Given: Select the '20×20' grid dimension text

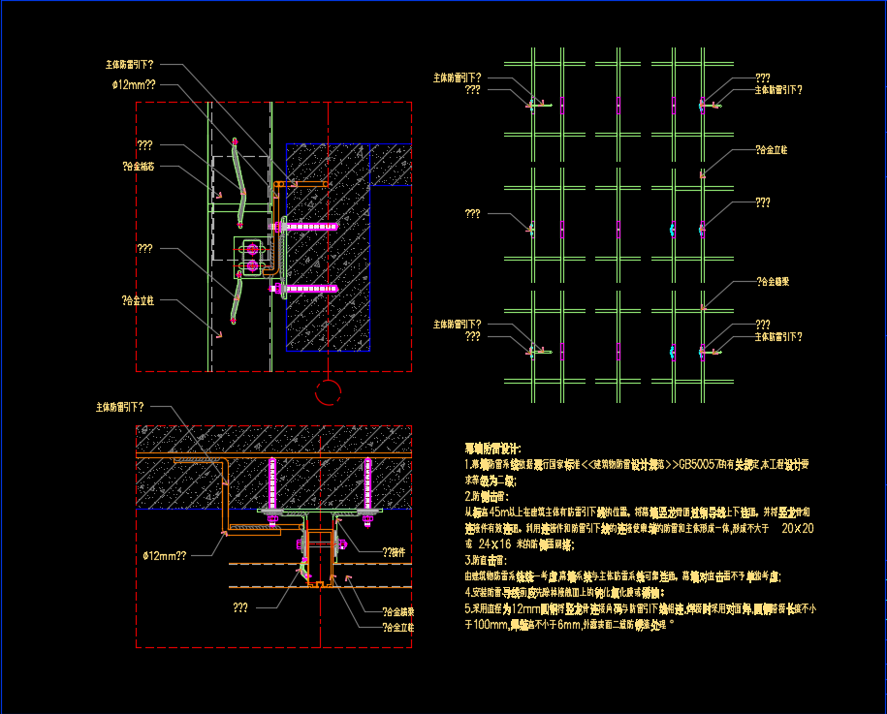Looking at the screenshot, I should pyautogui.click(x=797, y=528).
